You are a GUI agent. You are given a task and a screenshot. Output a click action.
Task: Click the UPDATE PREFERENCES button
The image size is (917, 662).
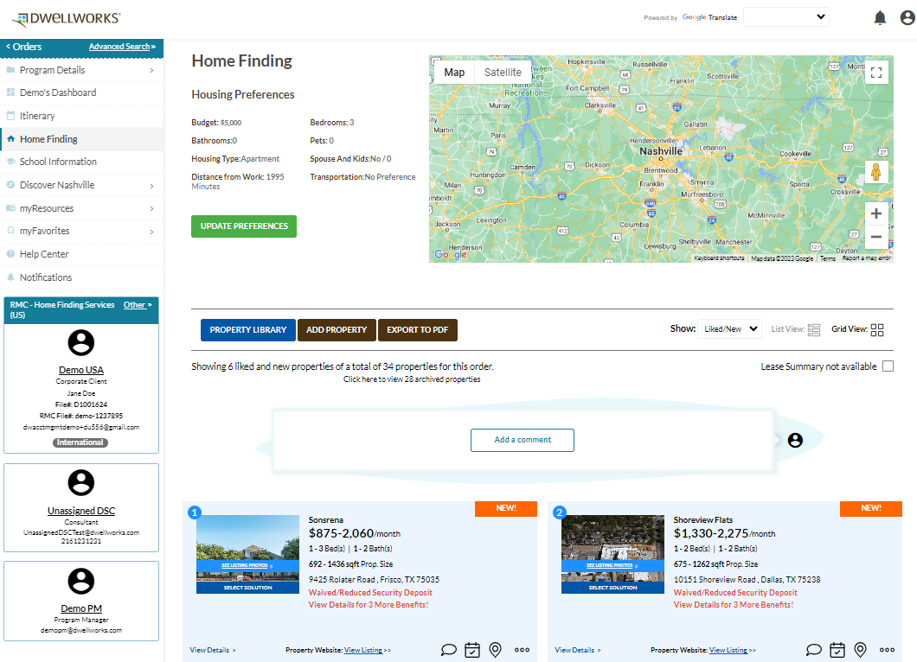pyautogui.click(x=243, y=226)
